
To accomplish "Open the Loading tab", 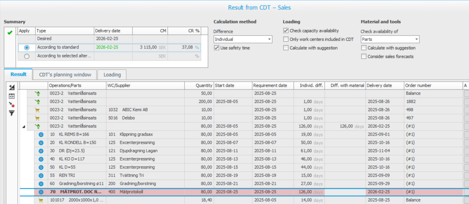I will point(112,75).
